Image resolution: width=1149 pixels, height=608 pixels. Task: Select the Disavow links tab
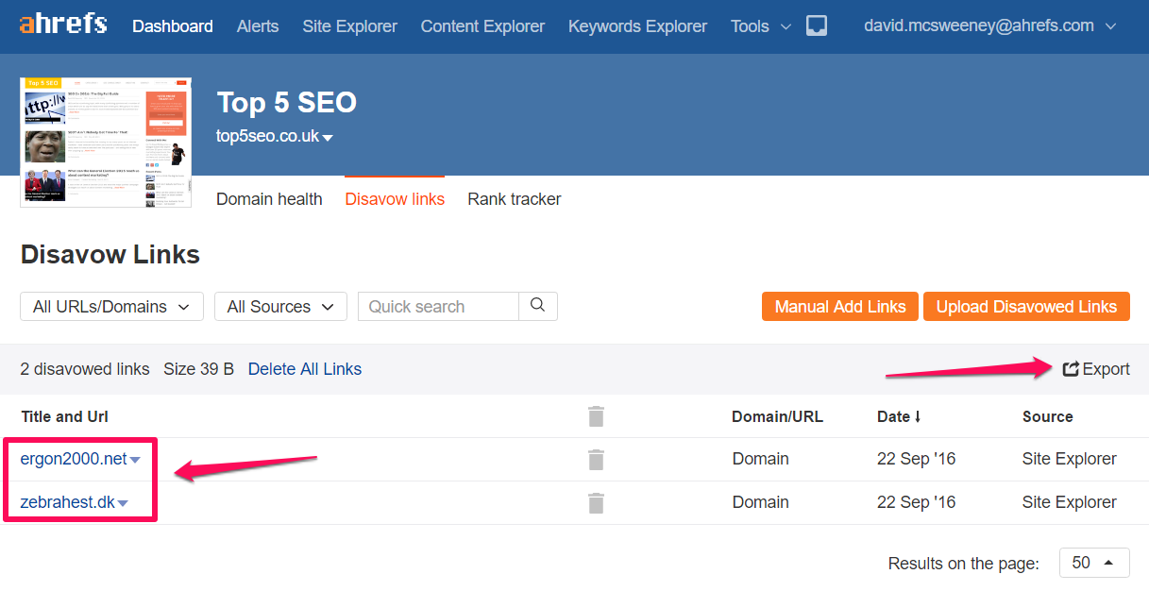[395, 199]
